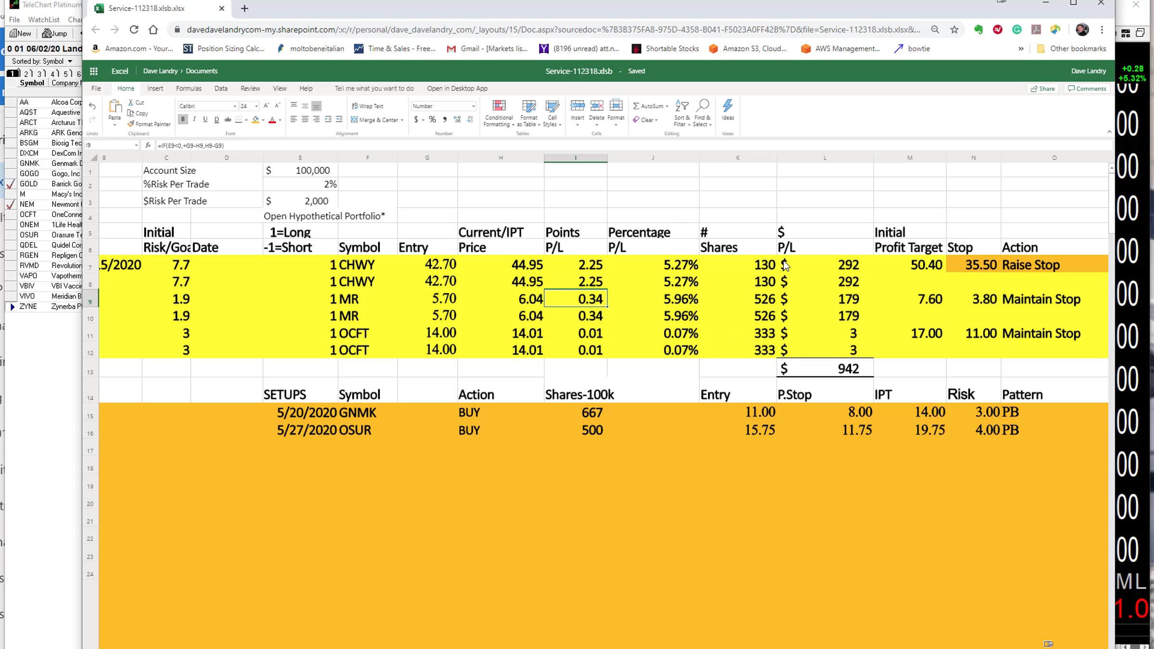Image resolution: width=1154 pixels, height=649 pixels.
Task: Open the Comments pane
Action: pos(1087,88)
